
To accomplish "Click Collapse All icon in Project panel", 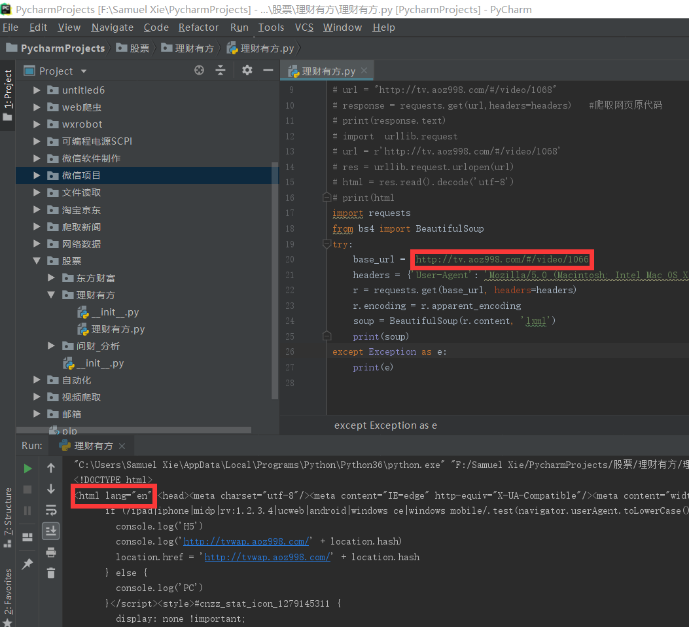I will [221, 71].
